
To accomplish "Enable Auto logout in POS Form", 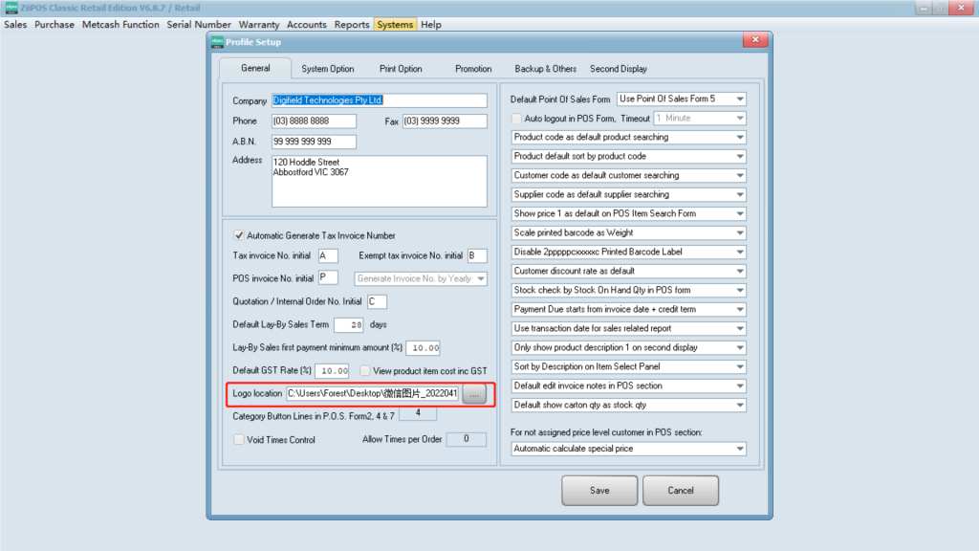I will coord(516,118).
